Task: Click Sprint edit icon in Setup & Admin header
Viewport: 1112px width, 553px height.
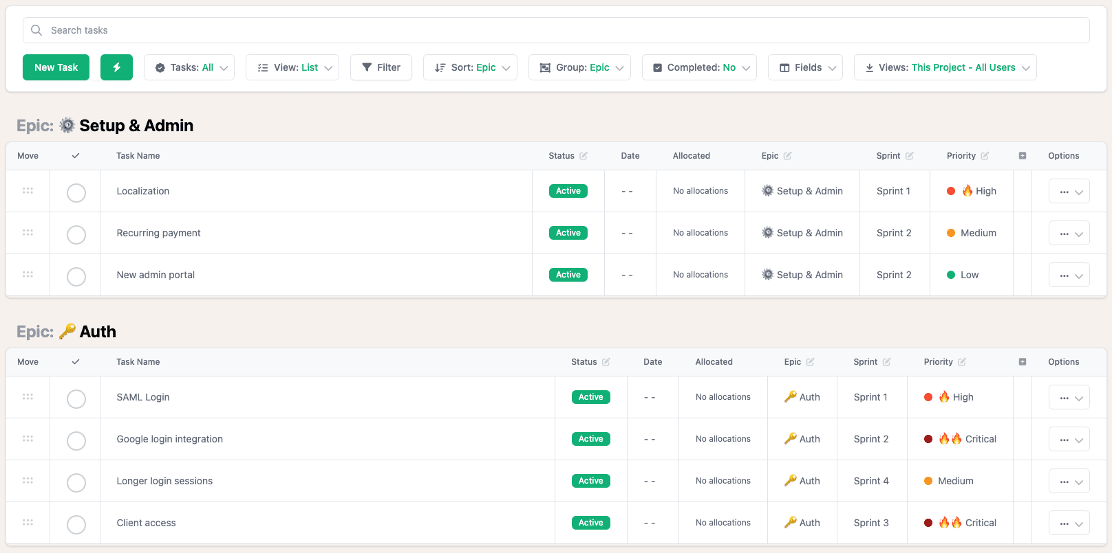Action: [x=910, y=156]
